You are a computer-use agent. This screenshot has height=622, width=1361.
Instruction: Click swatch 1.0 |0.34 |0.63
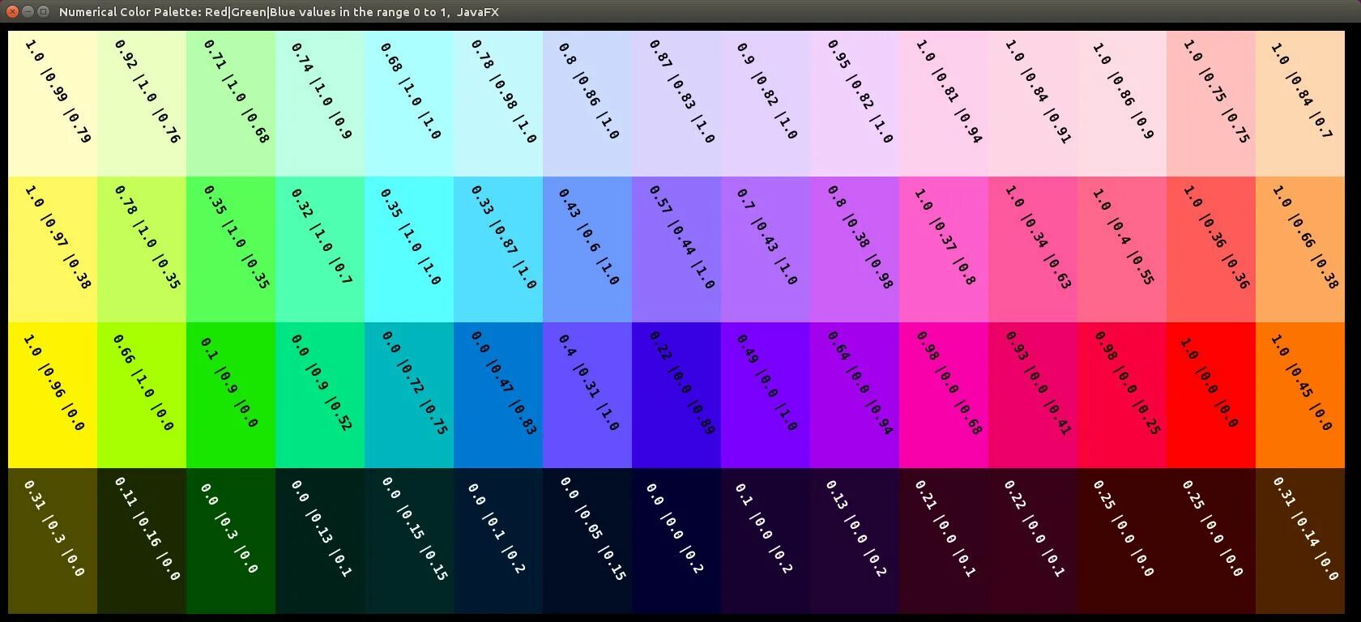(x=1033, y=249)
